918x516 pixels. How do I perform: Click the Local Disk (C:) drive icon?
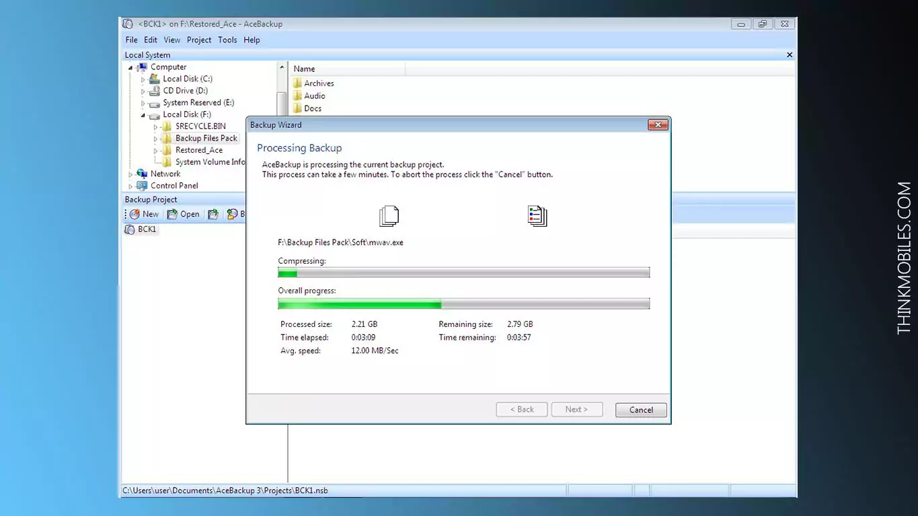pyautogui.click(x=155, y=79)
